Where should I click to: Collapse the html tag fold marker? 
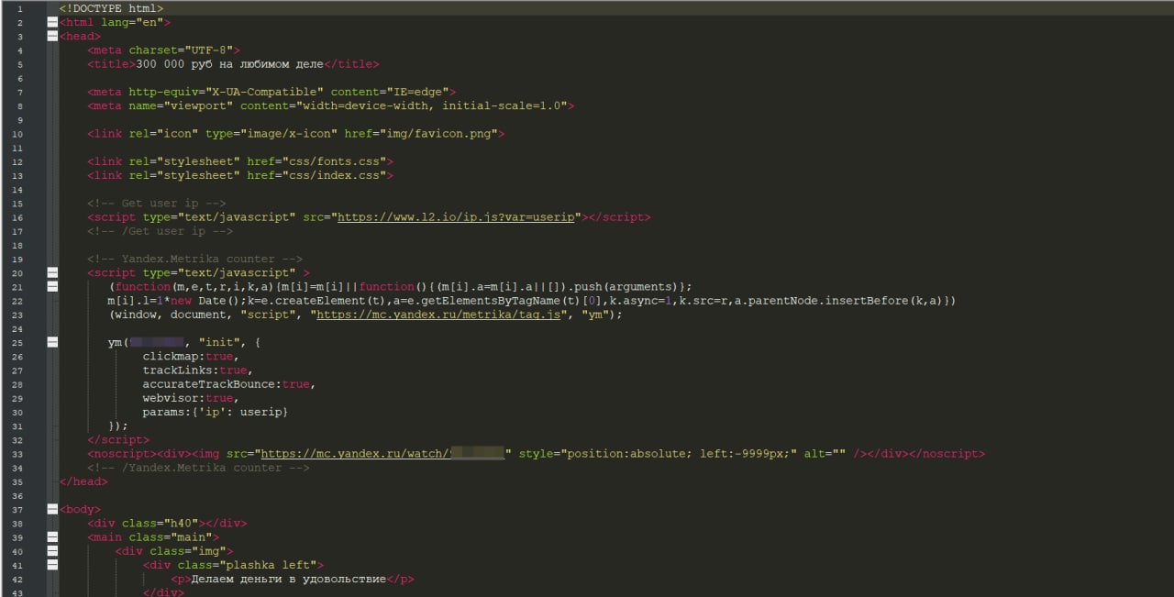pyautogui.click(x=52, y=22)
